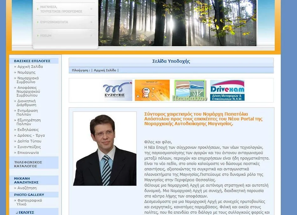Go to Αρχική Σελίδα in sidebar
The image size is (297, 215).
(30, 67)
